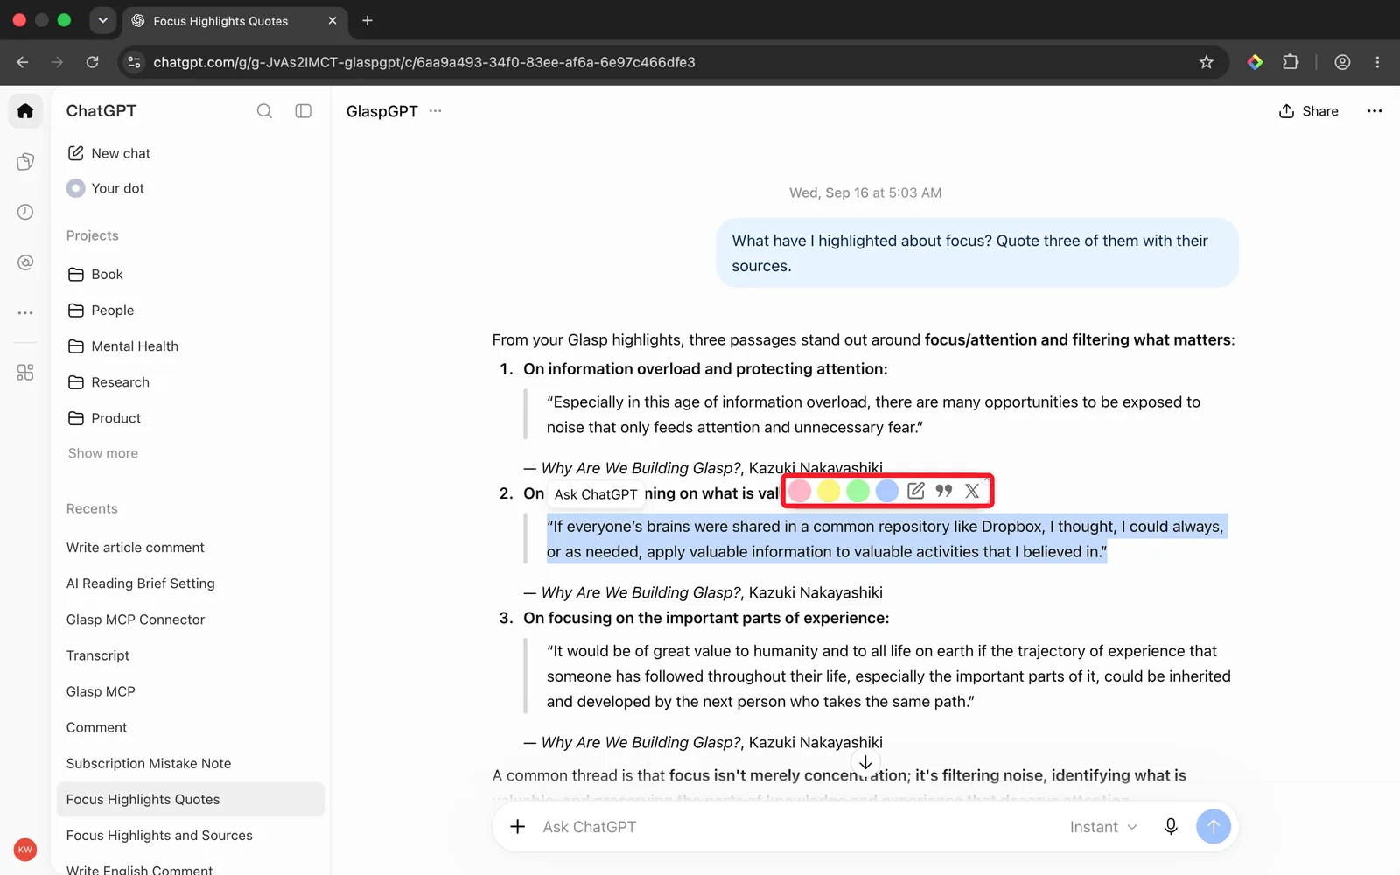
Task: Open the Extensions puzzle icon
Action: tap(1291, 62)
